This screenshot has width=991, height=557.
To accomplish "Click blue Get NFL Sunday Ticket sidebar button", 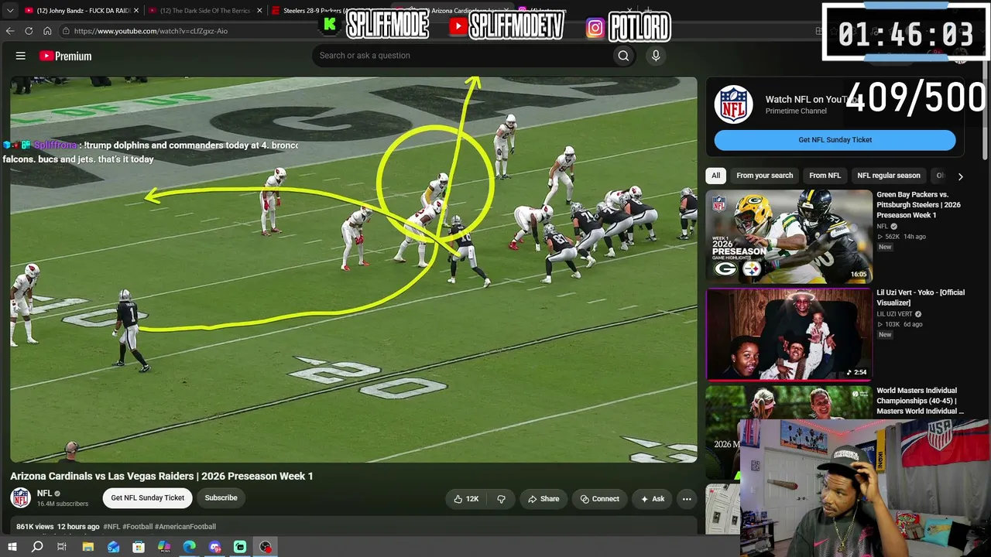I will tap(835, 140).
